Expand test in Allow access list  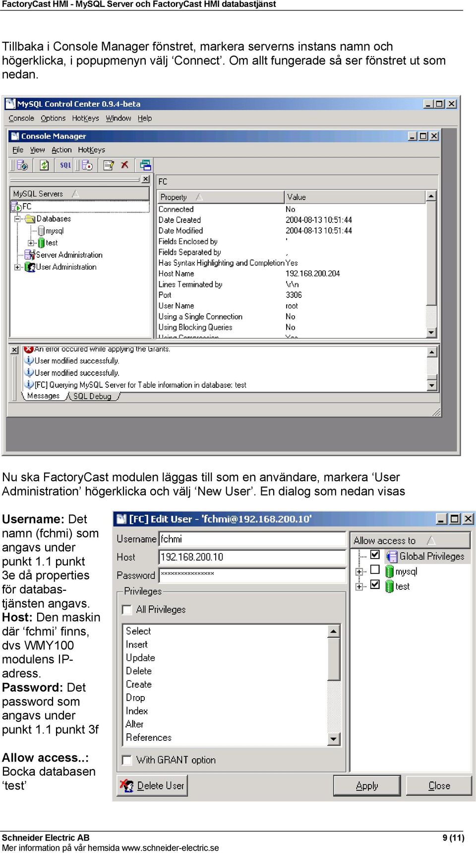click(x=359, y=587)
